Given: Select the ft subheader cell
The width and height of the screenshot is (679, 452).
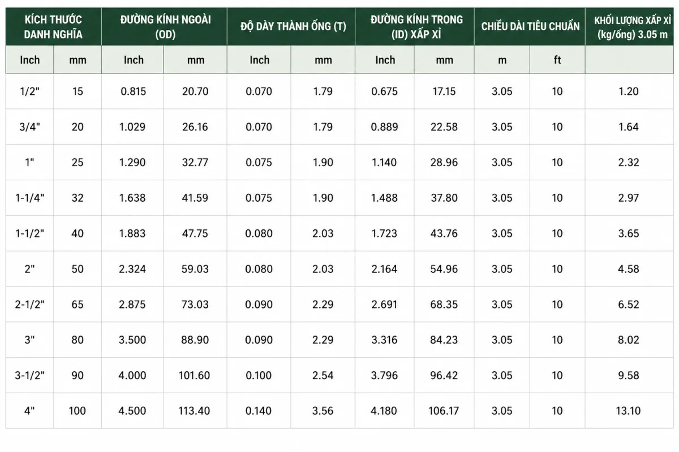Looking at the screenshot, I should pos(557,60).
